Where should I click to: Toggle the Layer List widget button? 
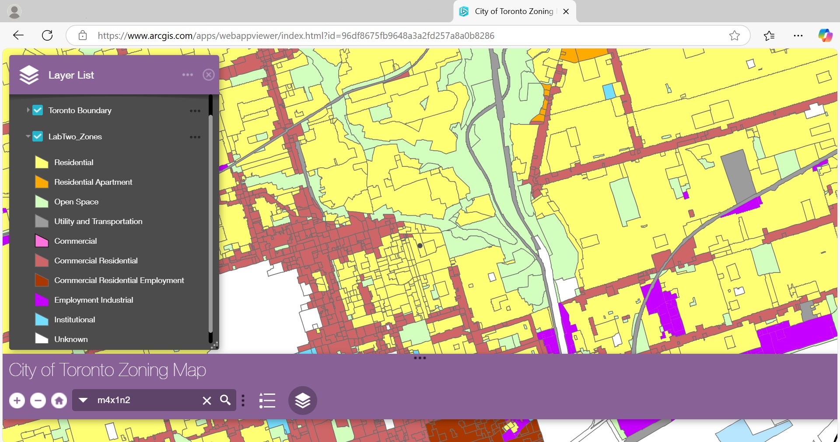pyautogui.click(x=302, y=400)
